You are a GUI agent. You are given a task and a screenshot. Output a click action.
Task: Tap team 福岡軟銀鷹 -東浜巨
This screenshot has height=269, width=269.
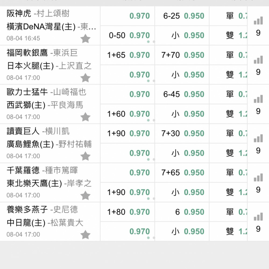[x=42, y=53]
